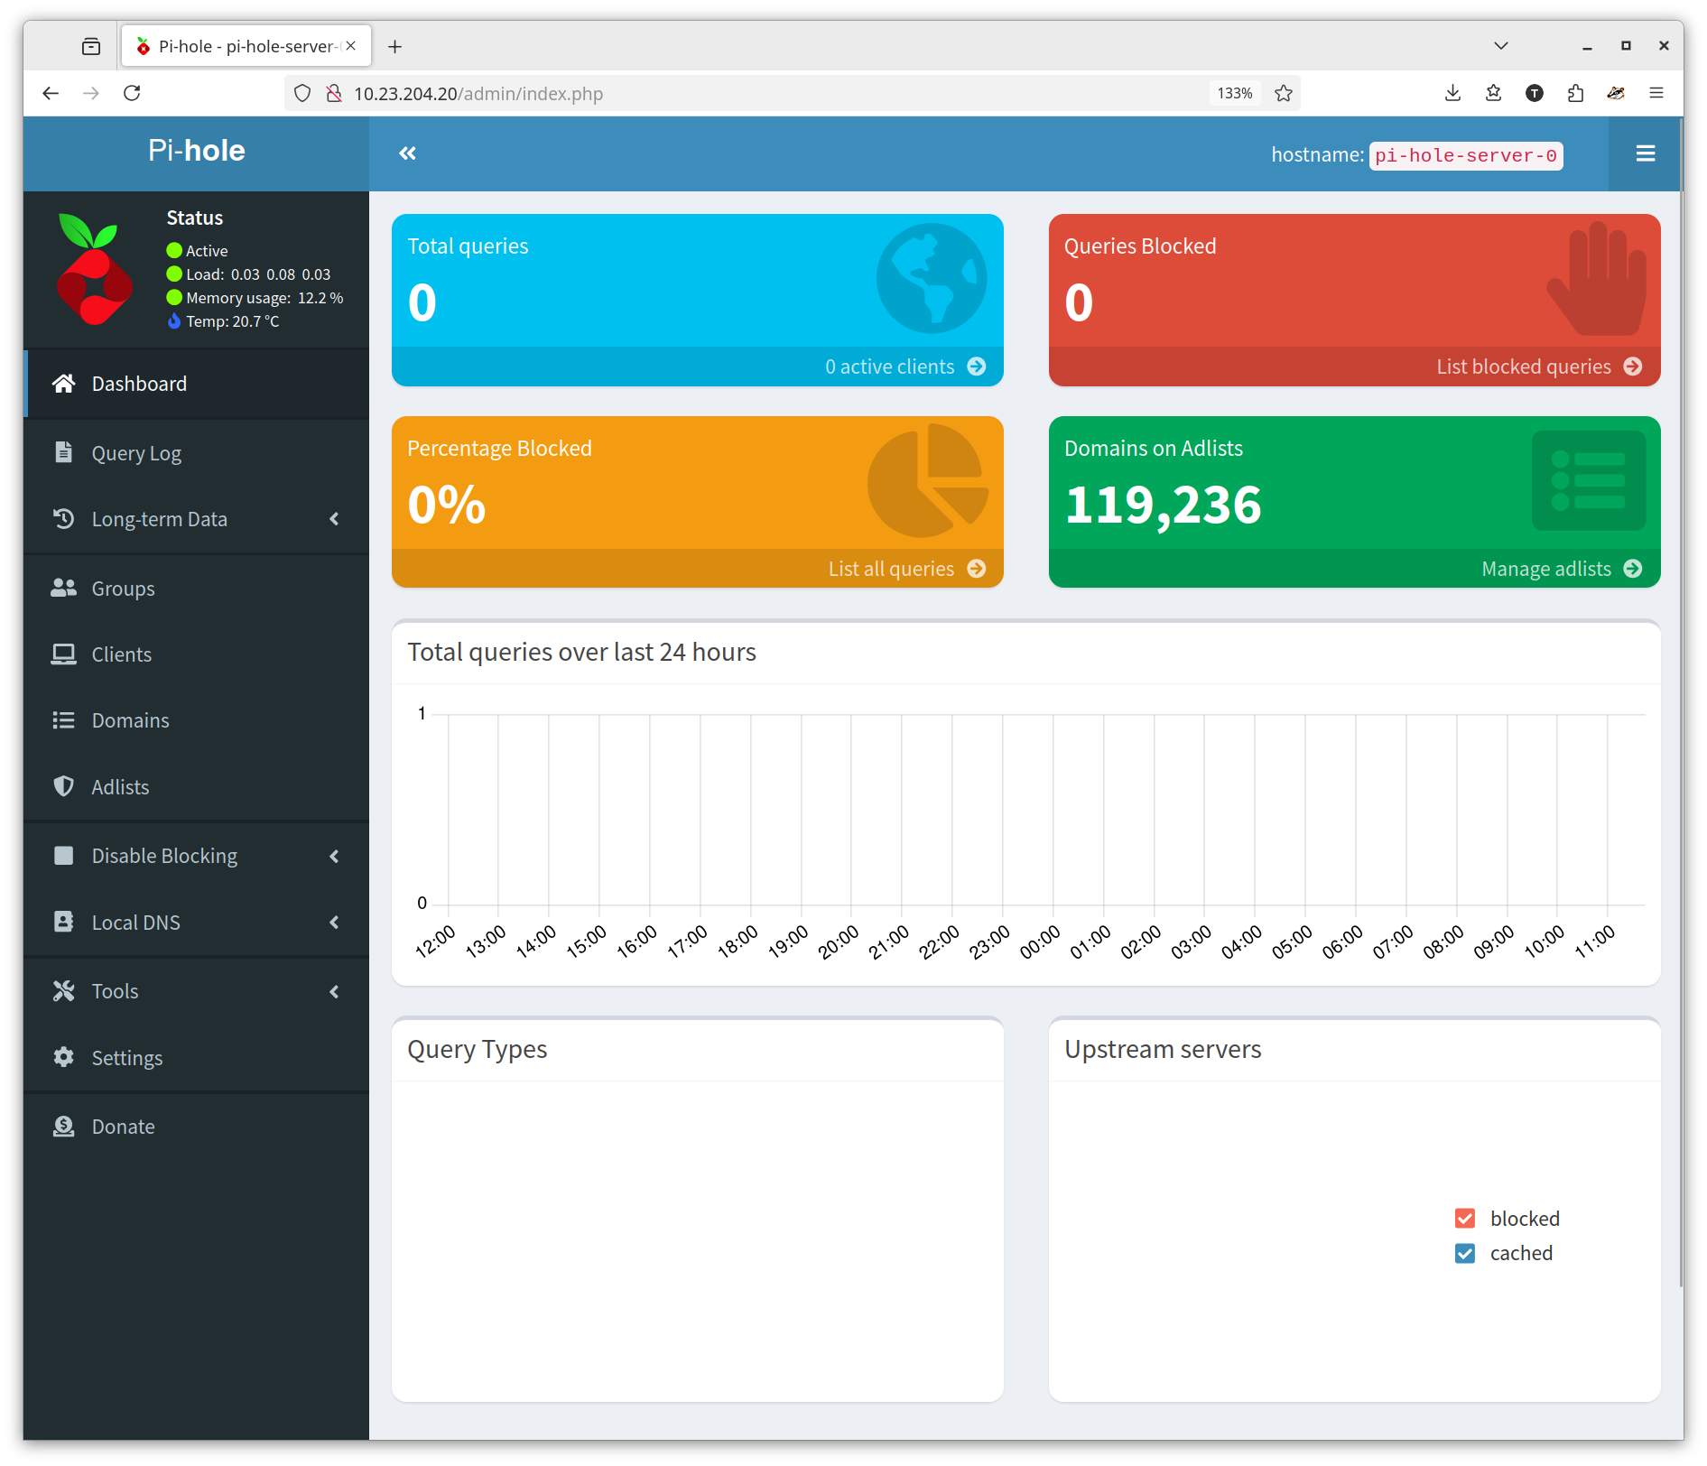Click the Long-term Data history icon

point(63,519)
